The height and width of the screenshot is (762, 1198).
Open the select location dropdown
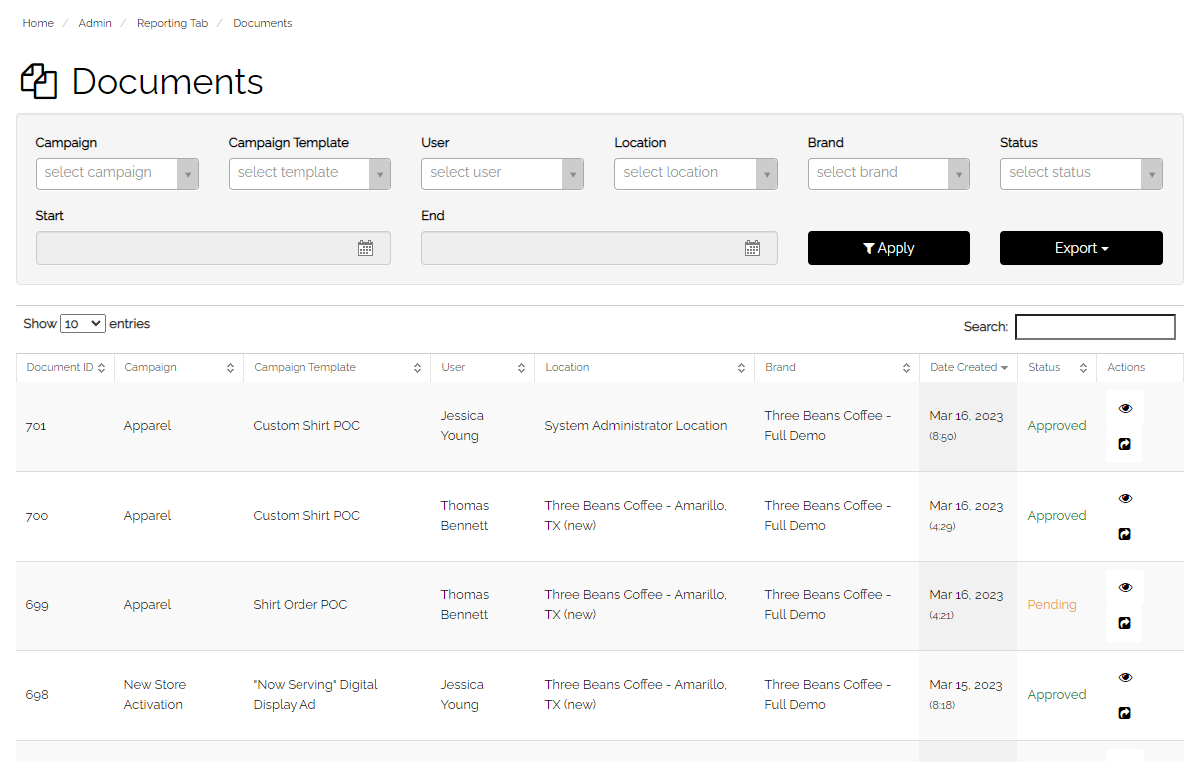click(696, 173)
